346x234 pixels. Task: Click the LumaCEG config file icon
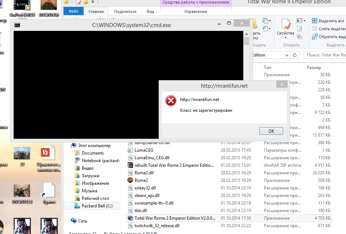click(130, 150)
